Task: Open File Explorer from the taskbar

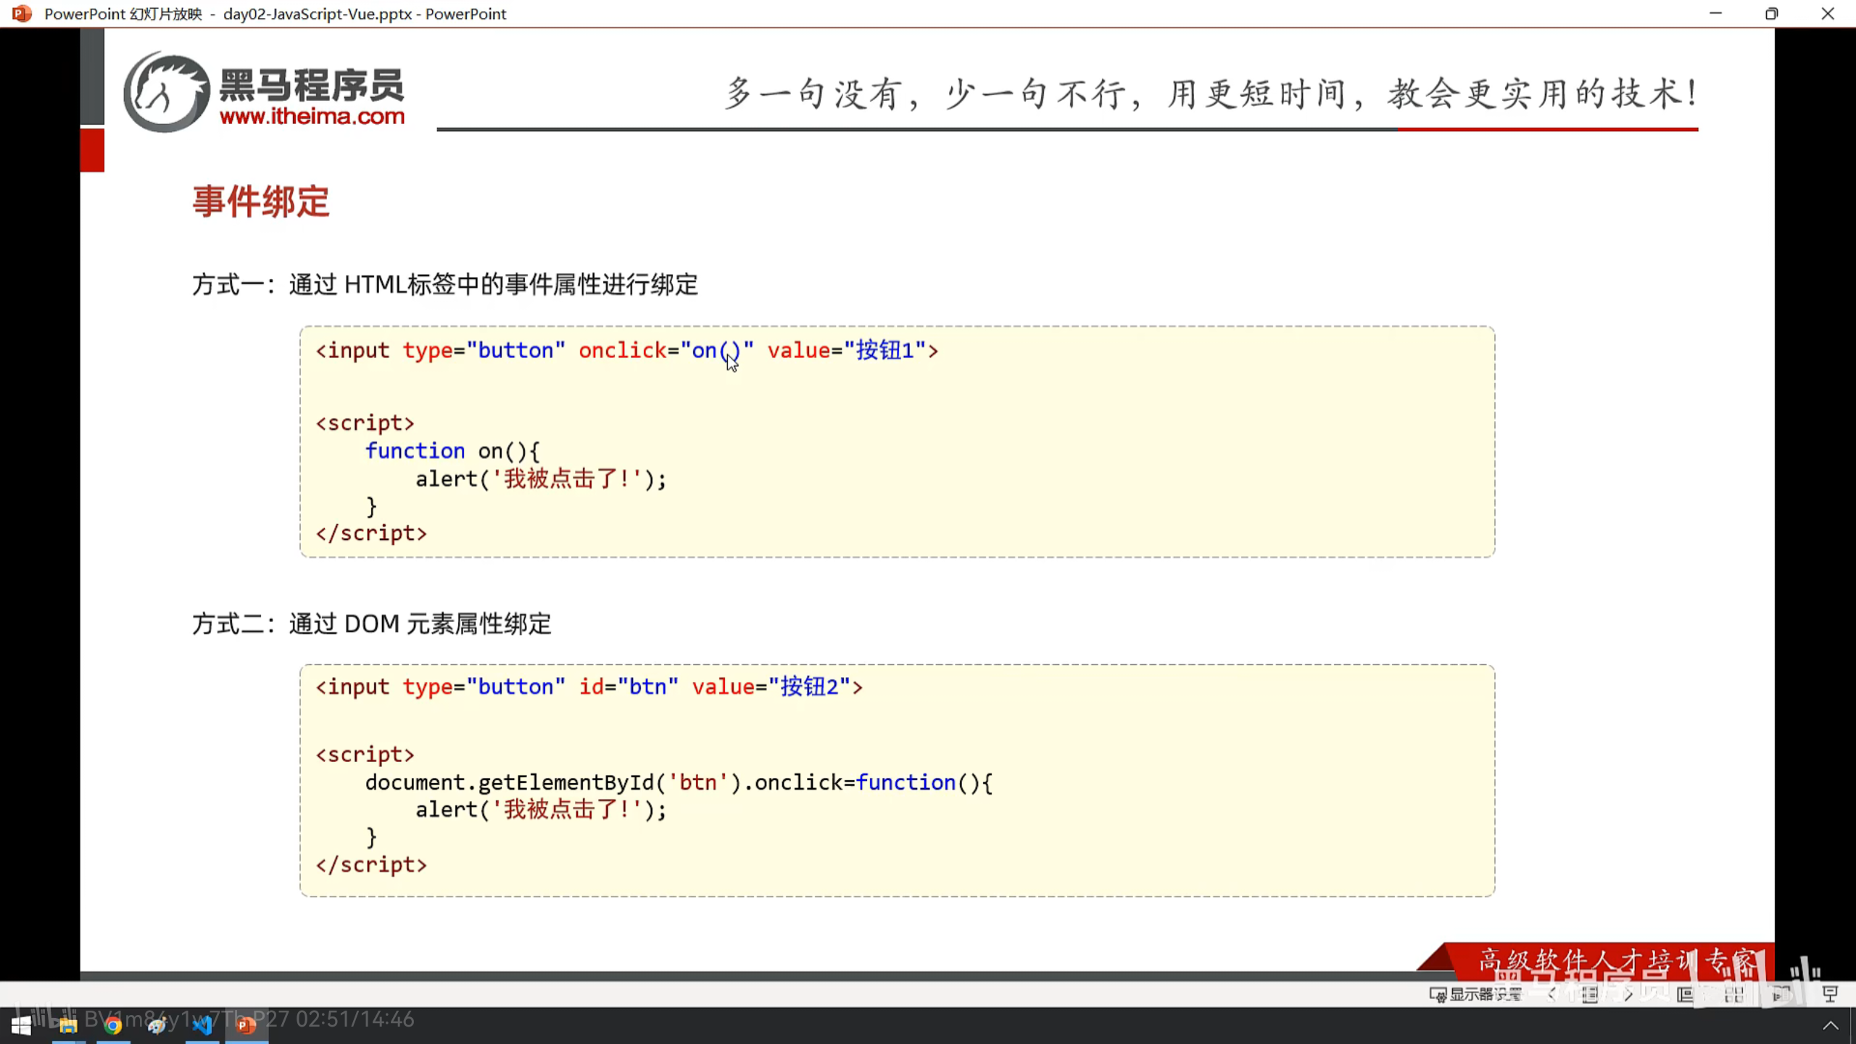Action: tap(68, 1025)
